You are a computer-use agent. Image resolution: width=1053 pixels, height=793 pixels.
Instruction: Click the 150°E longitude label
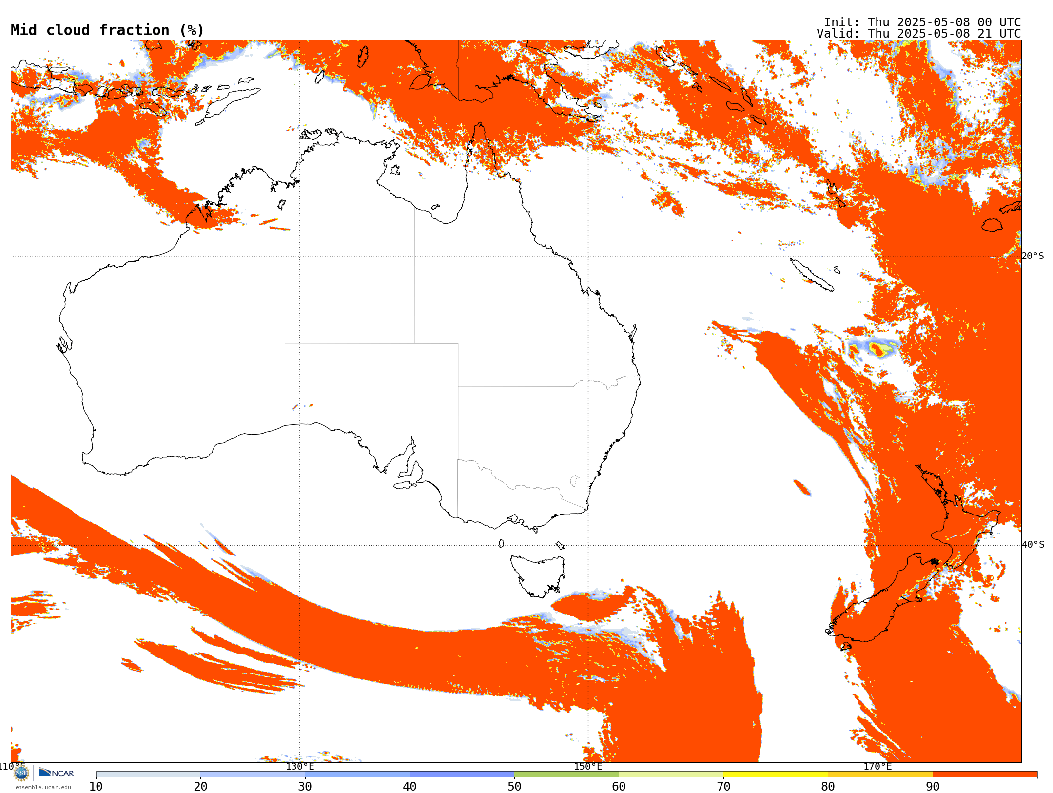click(x=588, y=766)
